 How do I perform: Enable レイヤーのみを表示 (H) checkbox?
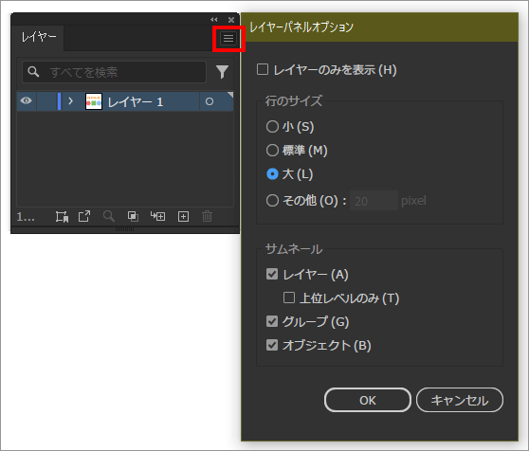pos(263,69)
